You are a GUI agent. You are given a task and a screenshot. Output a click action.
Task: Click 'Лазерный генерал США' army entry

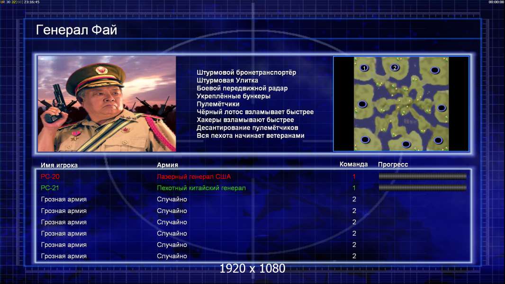point(194,177)
